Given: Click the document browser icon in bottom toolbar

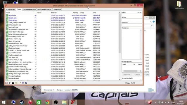Looking at the screenshot, I should [16, 83].
